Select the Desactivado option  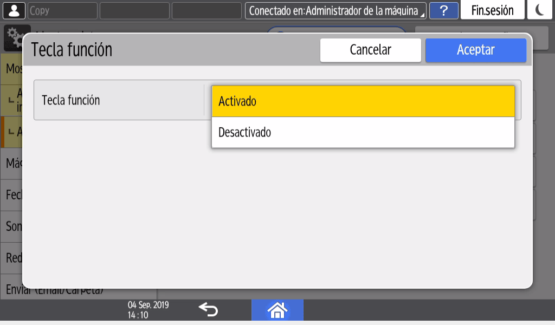coord(363,132)
